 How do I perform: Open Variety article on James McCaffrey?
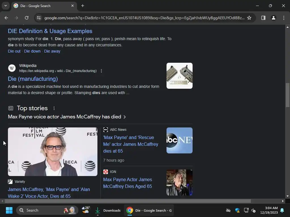pos(49,193)
